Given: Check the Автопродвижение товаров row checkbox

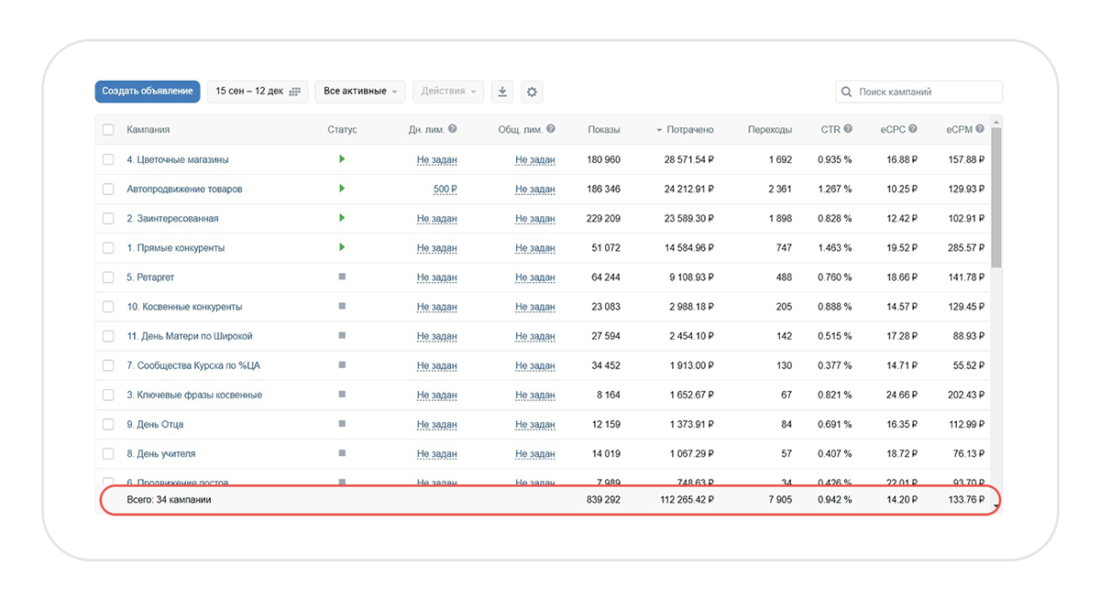Looking at the screenshot, I should coord(108,189).
